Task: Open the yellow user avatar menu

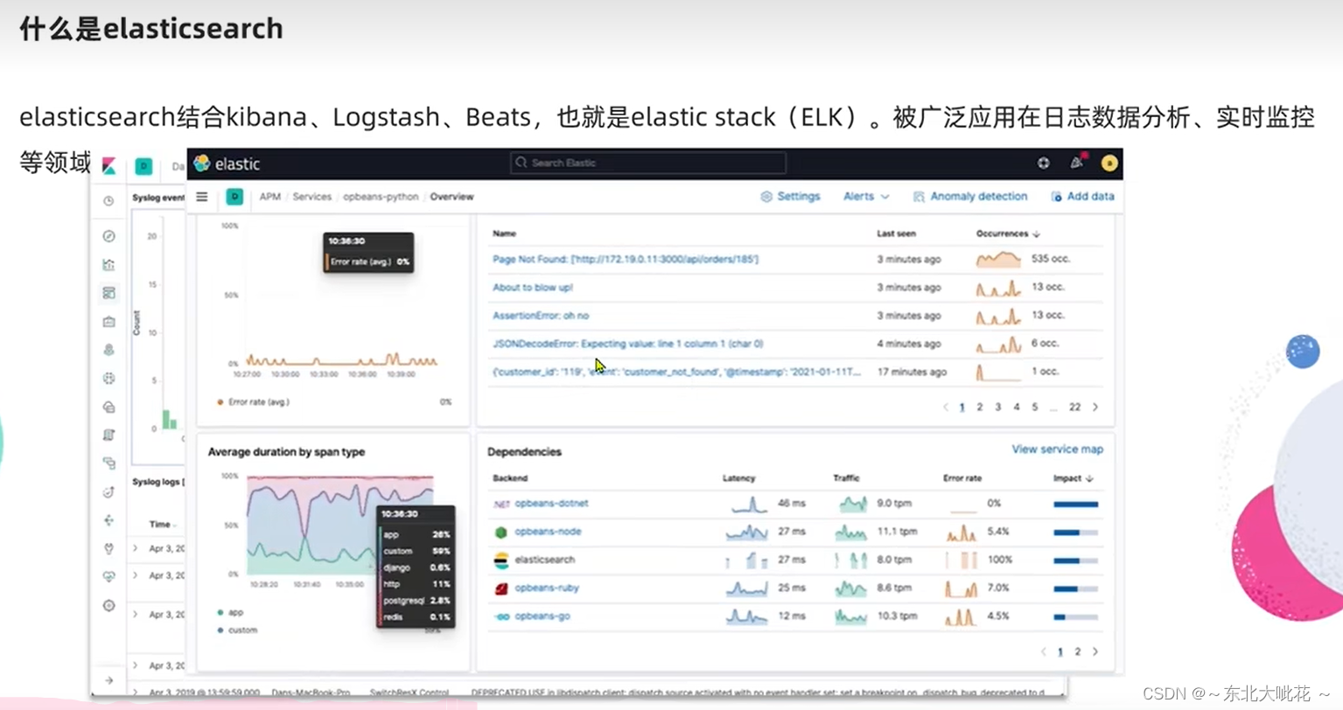Action: point(1109,164)
